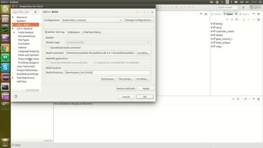Clear the filter text field icon
The width and height of the screenshot is (263, 148).
[35, 12]
